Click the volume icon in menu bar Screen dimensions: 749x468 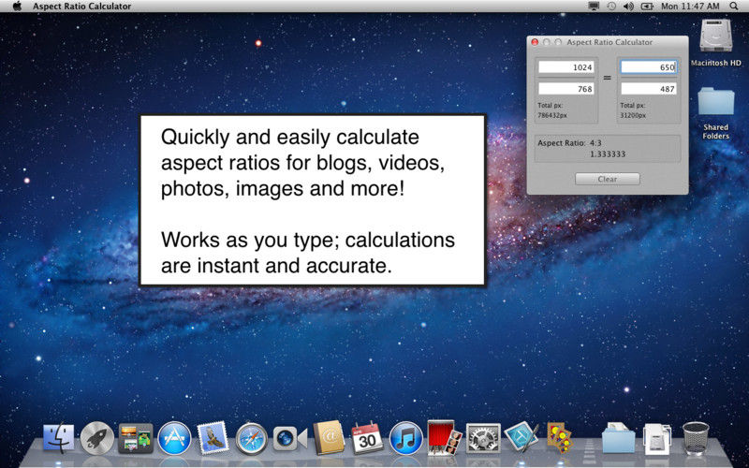628,7
